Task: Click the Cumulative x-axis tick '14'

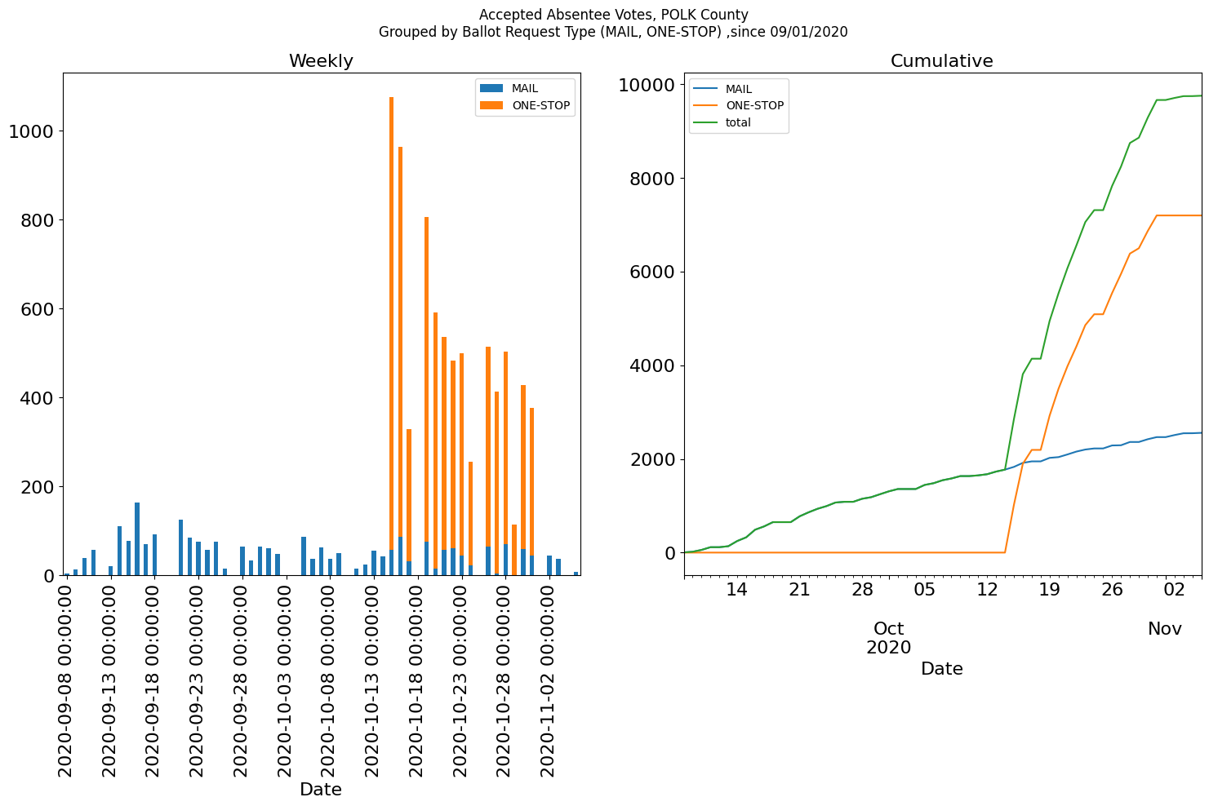Action: tap(737, 589)
